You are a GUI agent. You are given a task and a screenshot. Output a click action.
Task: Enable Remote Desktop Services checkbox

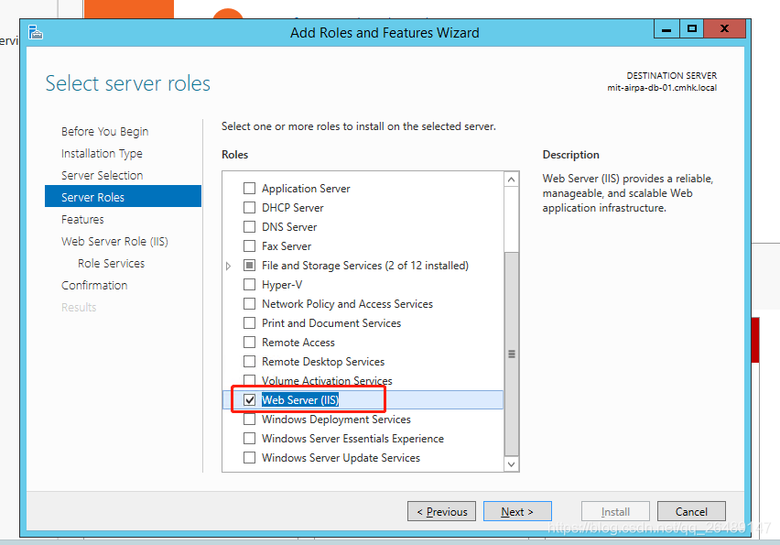point(249,361)
